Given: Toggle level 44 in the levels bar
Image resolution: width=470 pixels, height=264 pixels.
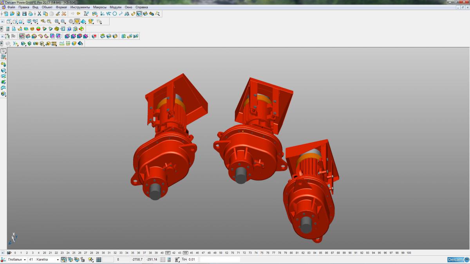Looking at the screenshot, I should pos(186,253).
